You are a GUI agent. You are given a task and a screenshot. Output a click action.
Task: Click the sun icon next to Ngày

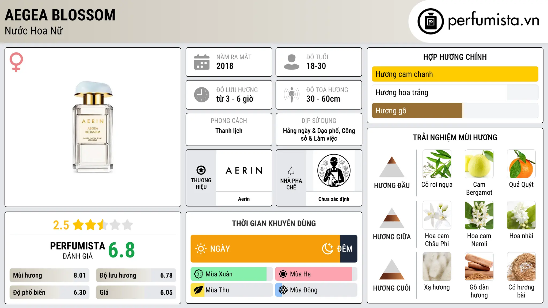pyautogui.click(x=201, y=249)
